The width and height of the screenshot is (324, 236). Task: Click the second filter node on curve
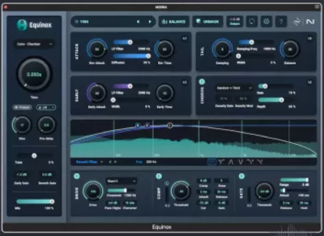147,125
